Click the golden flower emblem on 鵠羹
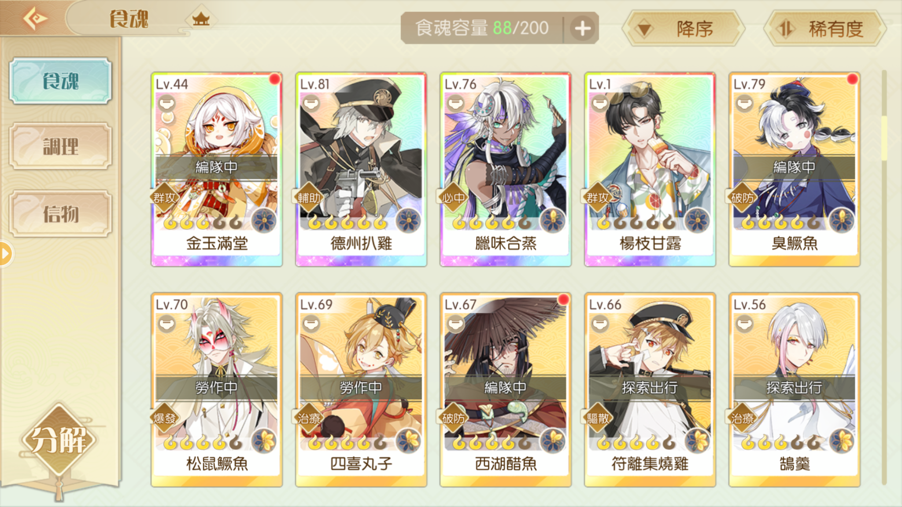 [x=842, y=441]
